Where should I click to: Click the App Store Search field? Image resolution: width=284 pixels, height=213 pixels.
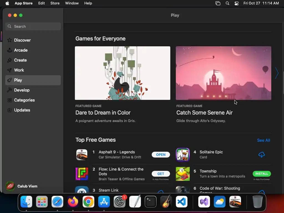(33, 26)
